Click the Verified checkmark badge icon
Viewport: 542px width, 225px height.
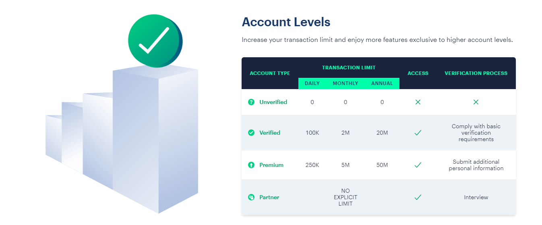coord(251,133)
